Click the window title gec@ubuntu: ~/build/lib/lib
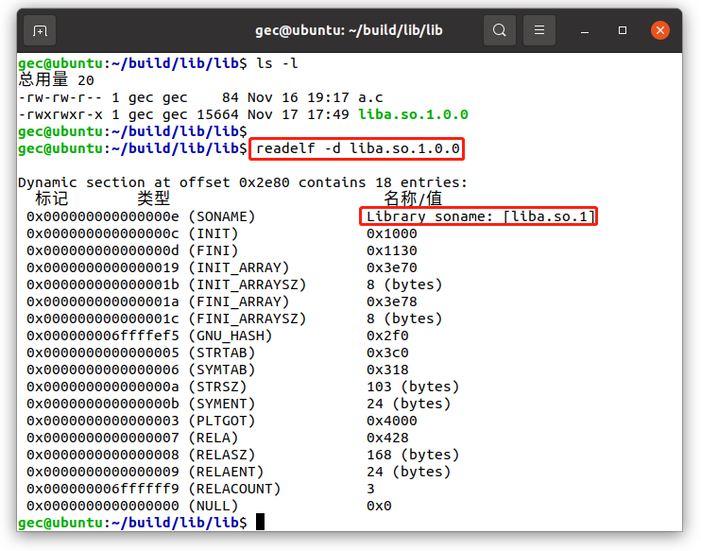701x551 pixels. tap(349, 30)
